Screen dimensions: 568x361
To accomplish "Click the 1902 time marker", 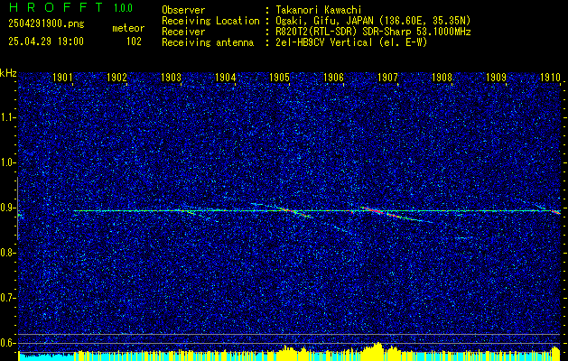I will pyautogui.click(x=116, y=77).
